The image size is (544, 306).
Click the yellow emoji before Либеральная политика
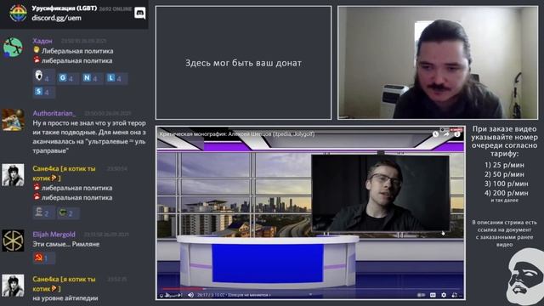(37, 50)
